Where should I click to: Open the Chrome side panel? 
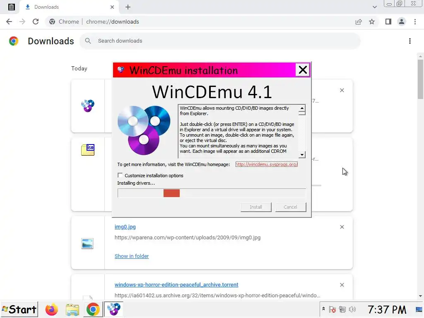click(x=388, y=22)
